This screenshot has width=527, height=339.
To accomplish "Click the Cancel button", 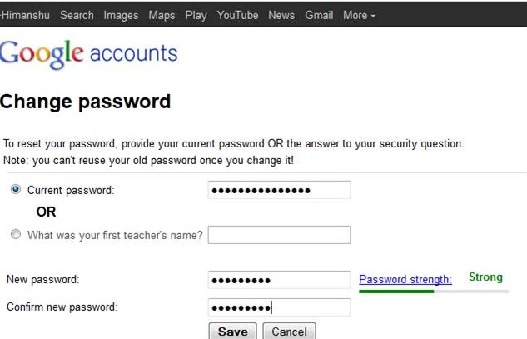I will click(289, 332).
